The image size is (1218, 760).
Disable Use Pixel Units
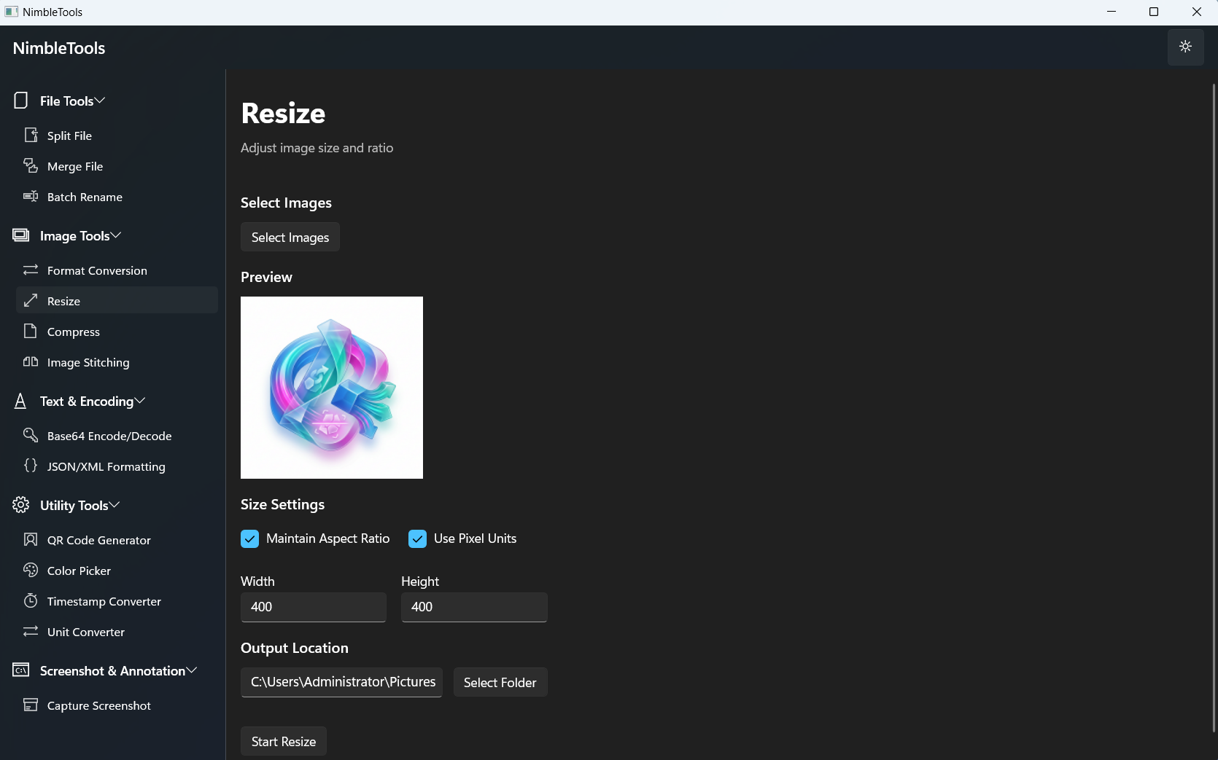click(417, 538)
